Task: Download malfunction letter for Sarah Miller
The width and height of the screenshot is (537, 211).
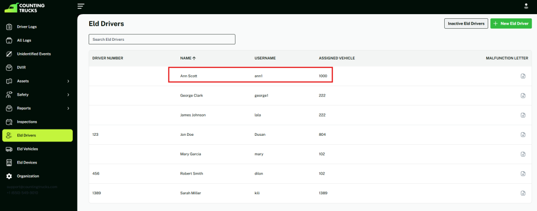Action: 523,193
